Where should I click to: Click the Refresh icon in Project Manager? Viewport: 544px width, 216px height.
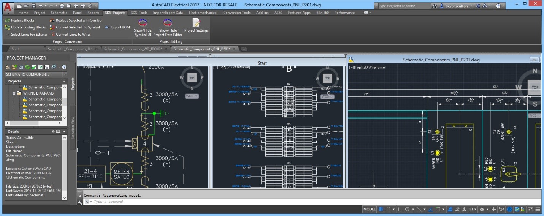(28, 67)
